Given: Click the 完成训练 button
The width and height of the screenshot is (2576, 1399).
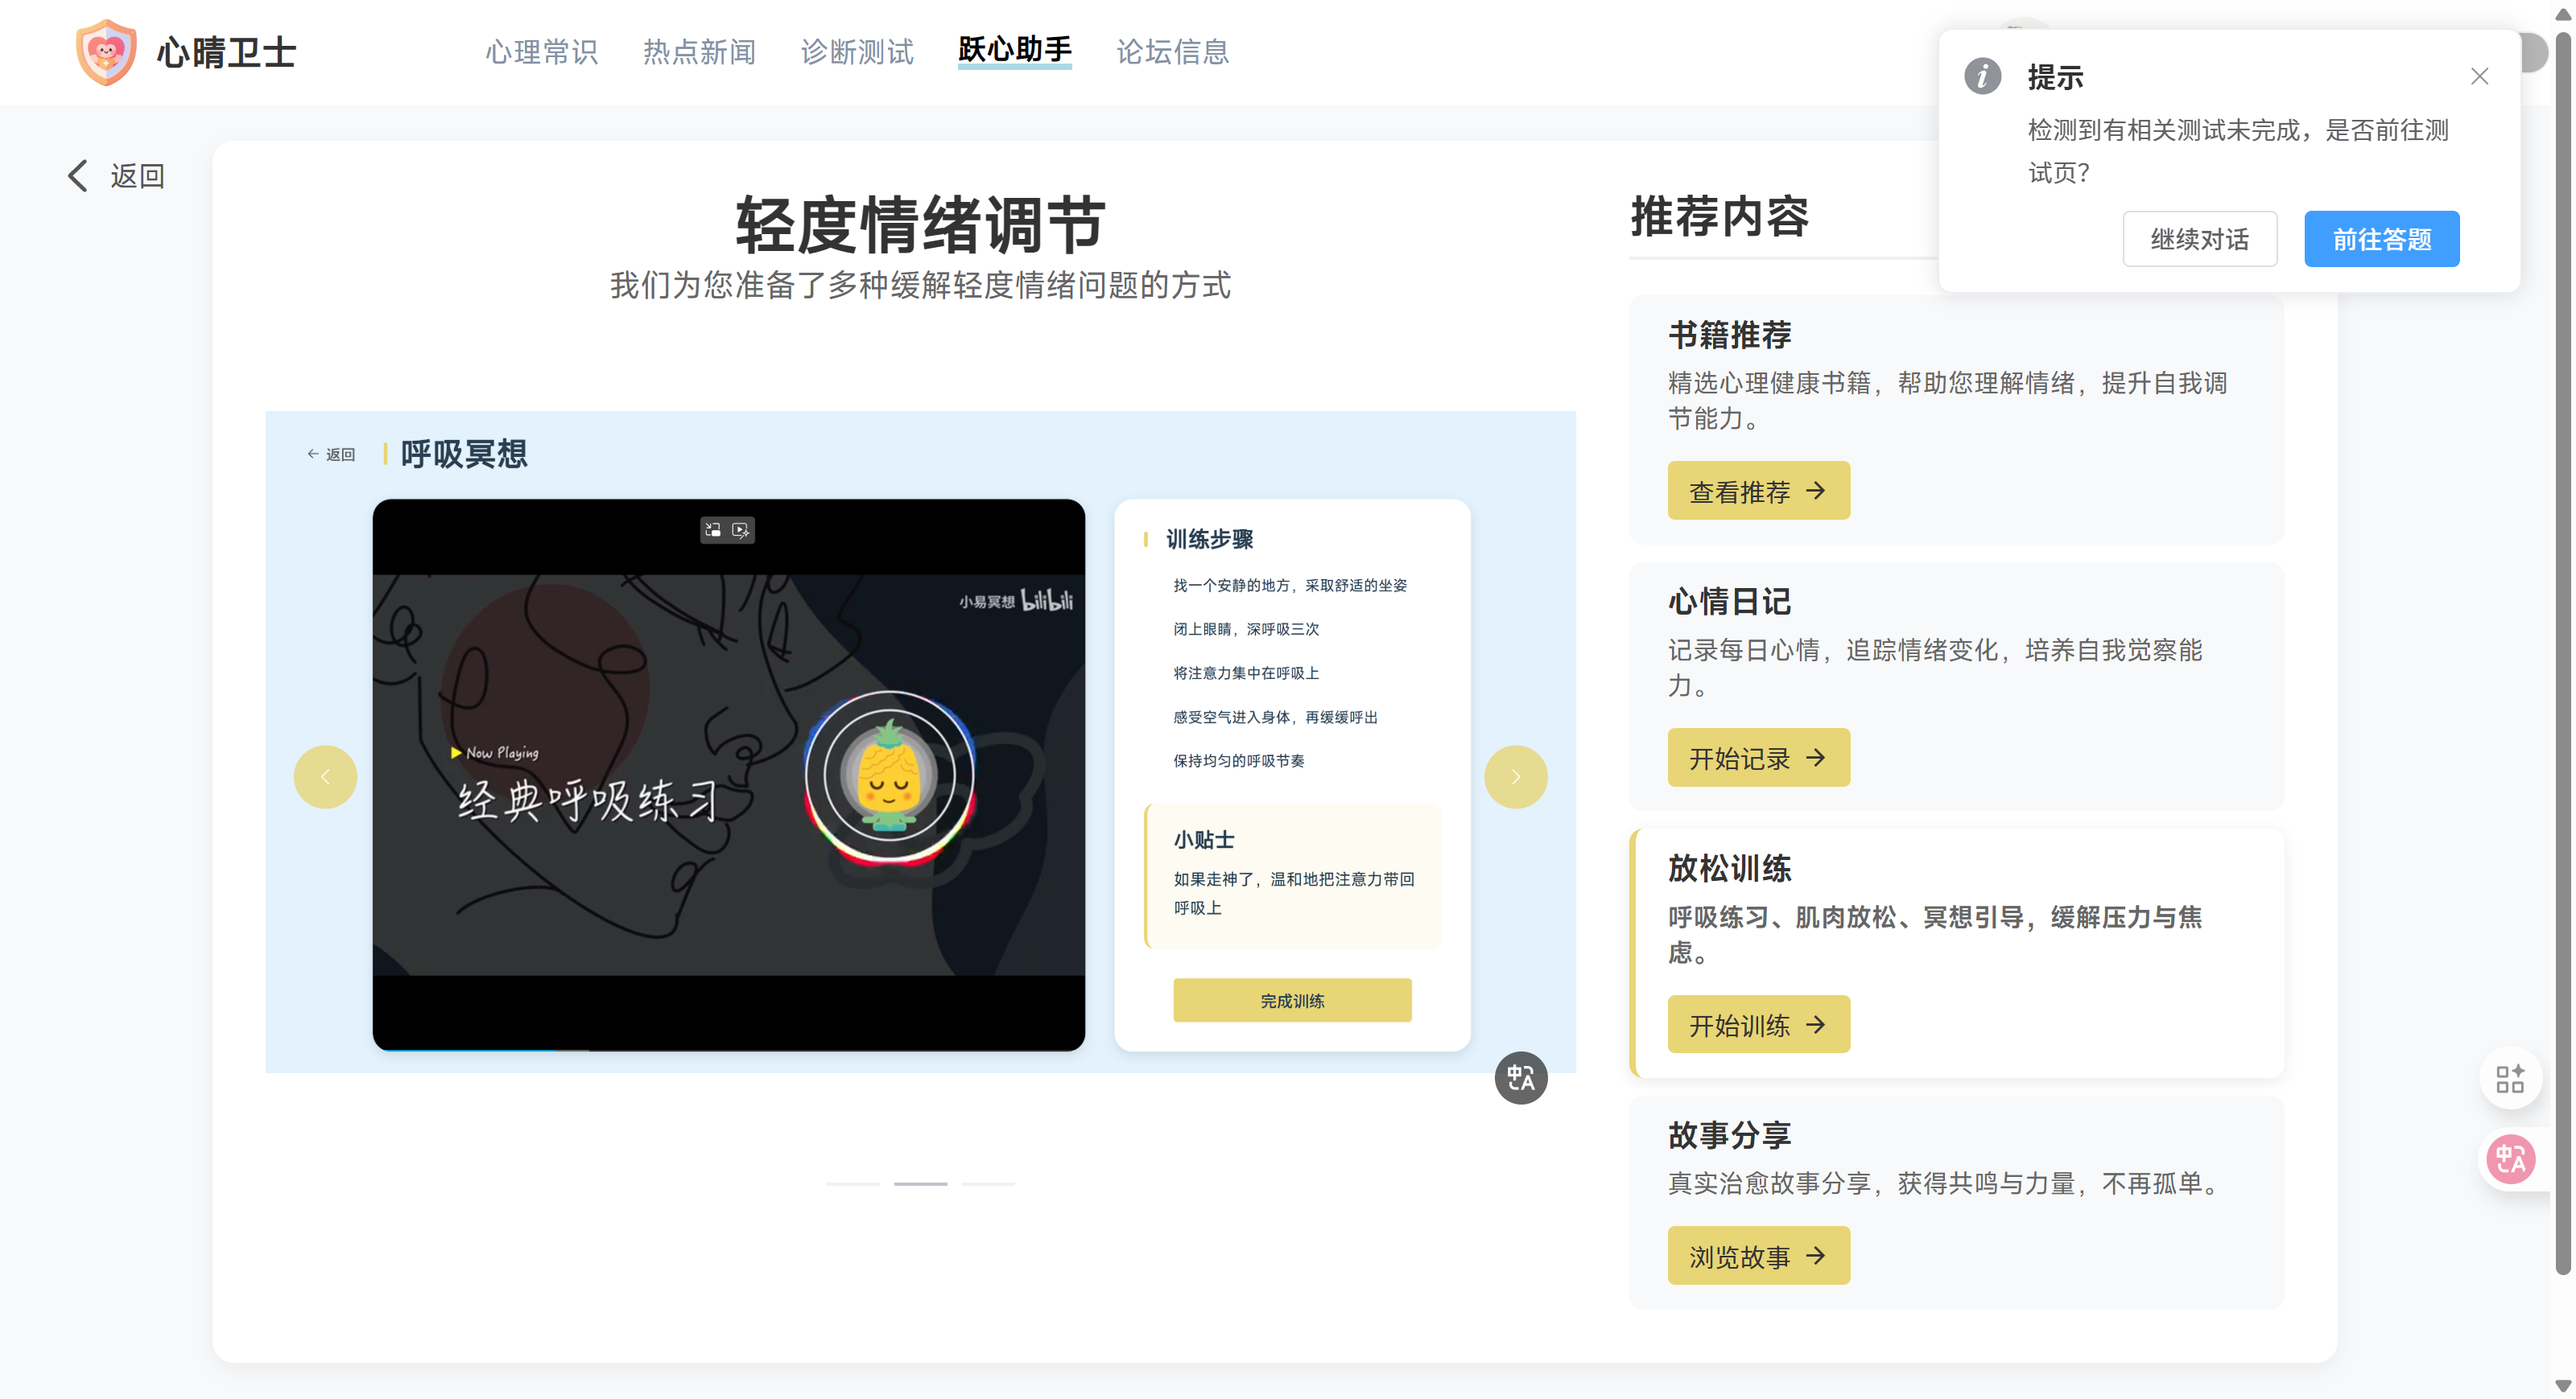Looking at the screenshot, I should (1292, 1000).
